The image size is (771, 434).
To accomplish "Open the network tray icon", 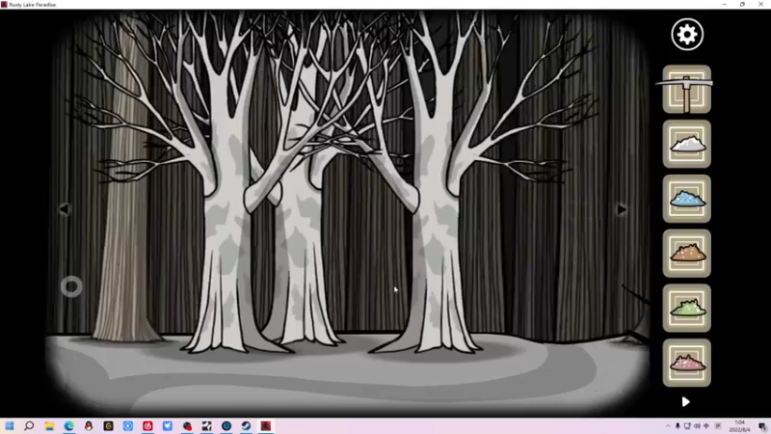I will [687, 426].
